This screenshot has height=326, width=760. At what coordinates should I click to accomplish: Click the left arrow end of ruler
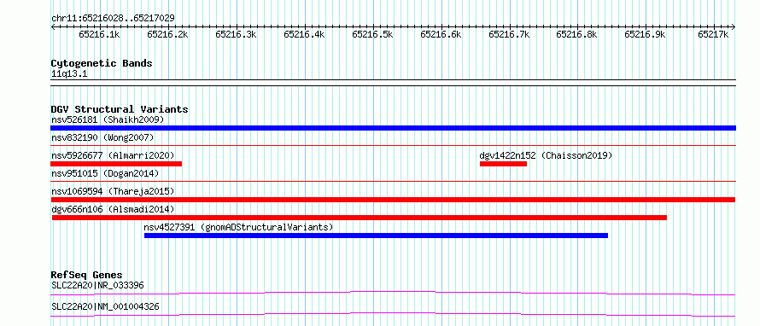click(53, 26)
